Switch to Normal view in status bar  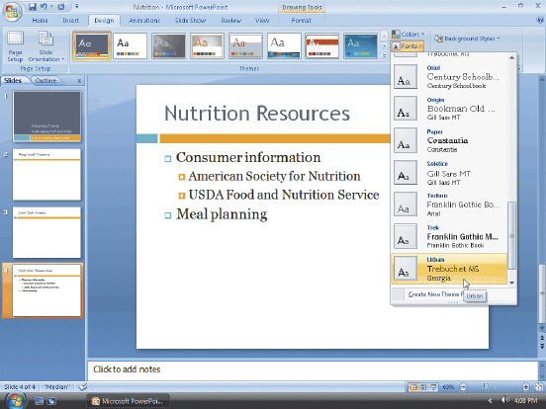pos(413,386)
